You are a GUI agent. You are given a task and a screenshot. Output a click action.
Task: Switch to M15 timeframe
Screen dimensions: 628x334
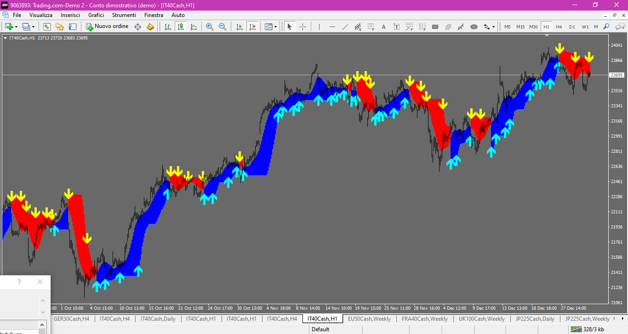pyautogui.click(x=520, y=27)
